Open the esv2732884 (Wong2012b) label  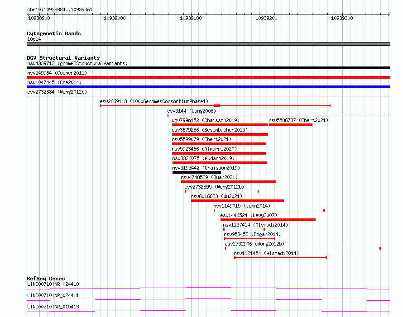coord(57,92)
